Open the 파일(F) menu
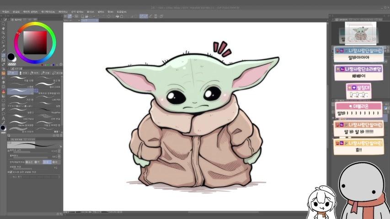 point(5,12)
